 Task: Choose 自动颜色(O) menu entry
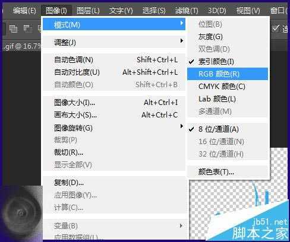tap(114, 84)
